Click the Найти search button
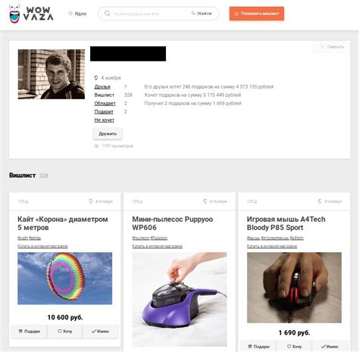The height and width of the screenshot is (352, 359). [x=201, y=14]
